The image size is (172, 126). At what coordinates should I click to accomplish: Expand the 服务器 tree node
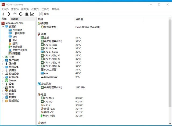coord(3,64)
